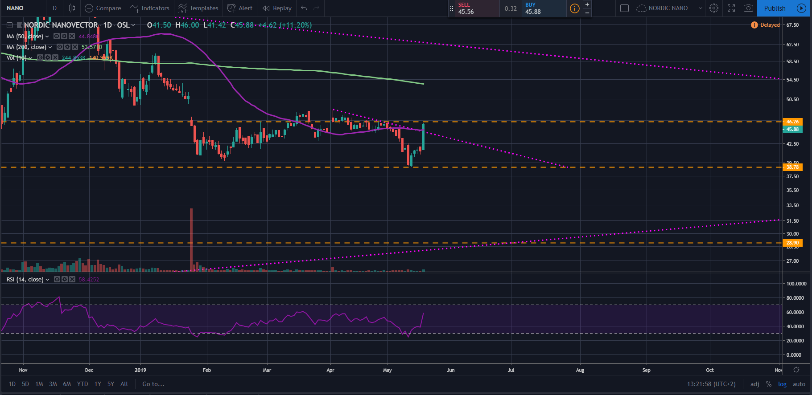The image size is (812, 395).
Task: Remove the RSI indicator
Action: [72, 279]
